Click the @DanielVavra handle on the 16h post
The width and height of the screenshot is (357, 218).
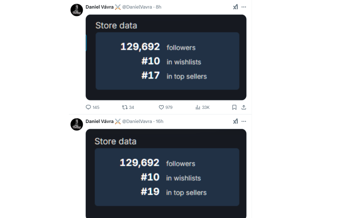(137, 121)
